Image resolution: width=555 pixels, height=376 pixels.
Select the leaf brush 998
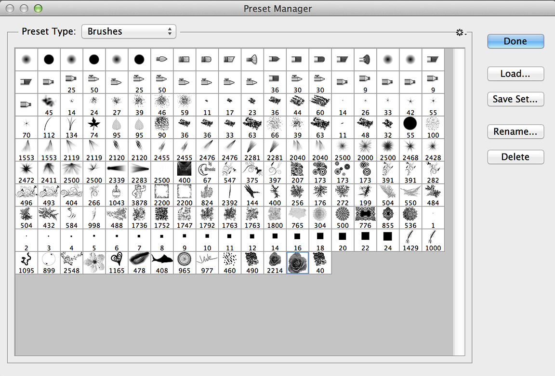point(94,218)
